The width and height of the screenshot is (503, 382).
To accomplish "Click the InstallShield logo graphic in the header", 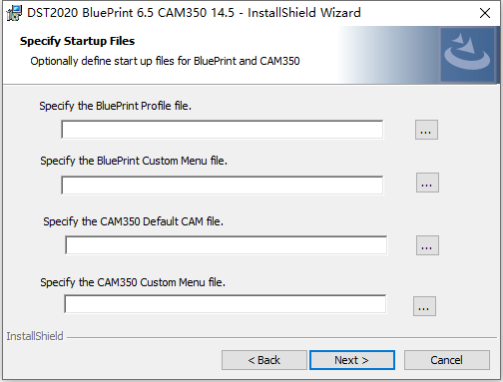I will coord(467,55).
